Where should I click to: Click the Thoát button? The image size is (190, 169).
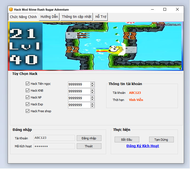point(89,146)
